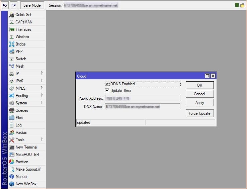The height and width of the screenshot is (189, 247).
Task: Click Apply in Cloud dialog
Action: pos(199,103)
